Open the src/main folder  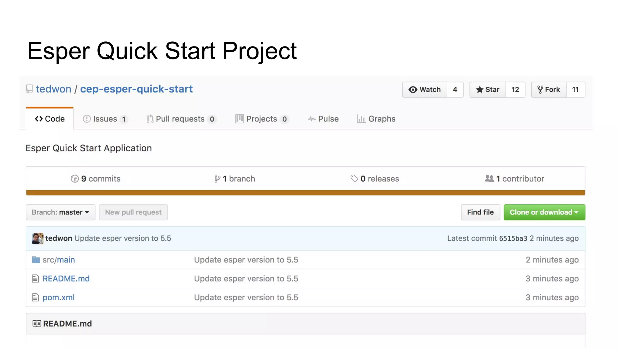point(59,260)
